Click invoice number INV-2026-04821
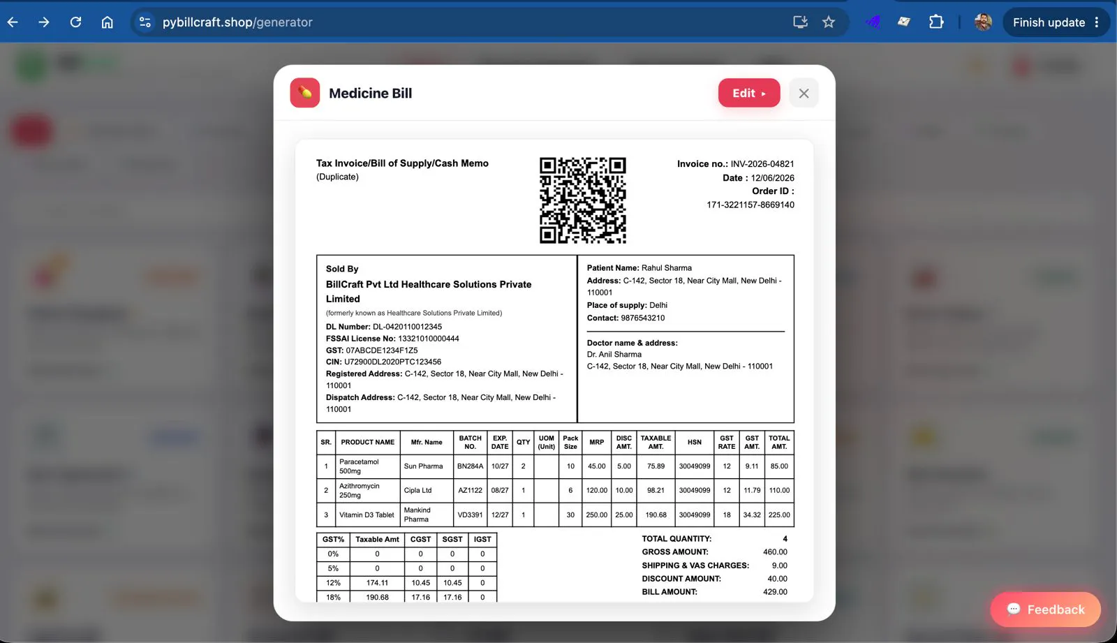Viewport: 1117px width, 643px height. (762, 164)
